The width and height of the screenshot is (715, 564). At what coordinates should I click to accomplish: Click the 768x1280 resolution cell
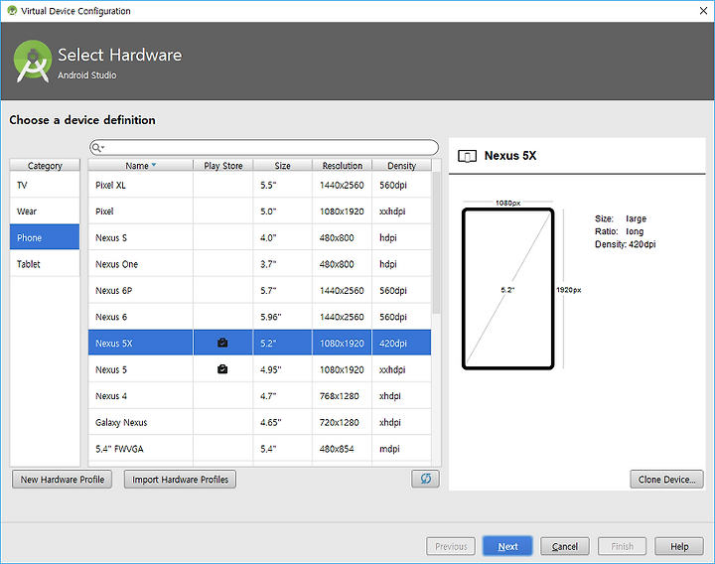click(342, 396)
